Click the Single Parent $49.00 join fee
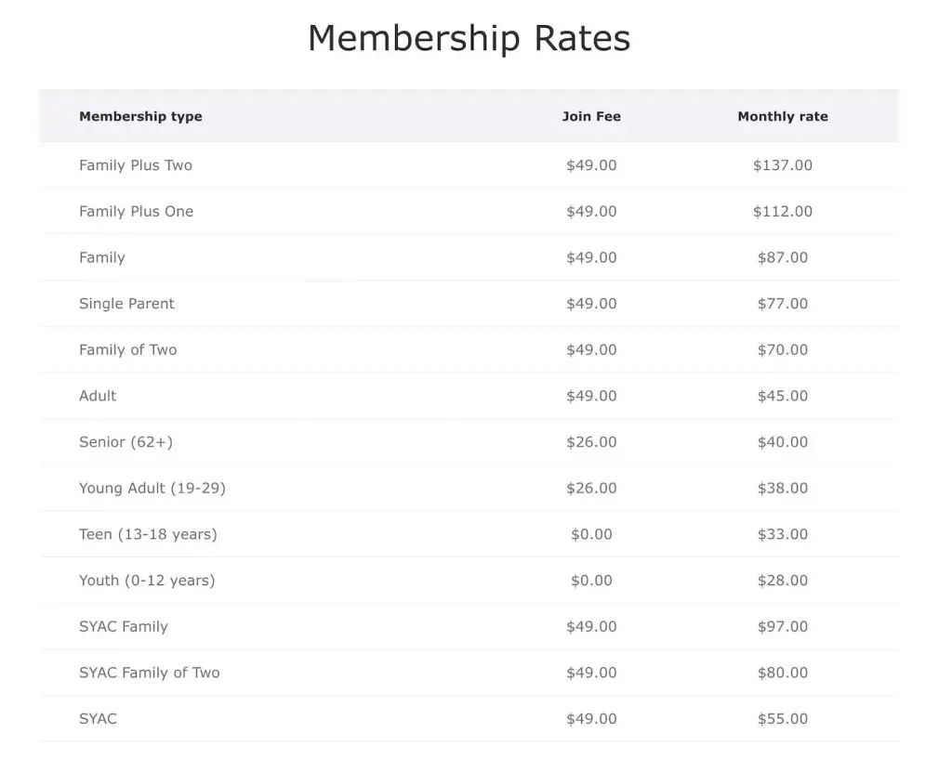952x772 pixels. coord(591,304)
